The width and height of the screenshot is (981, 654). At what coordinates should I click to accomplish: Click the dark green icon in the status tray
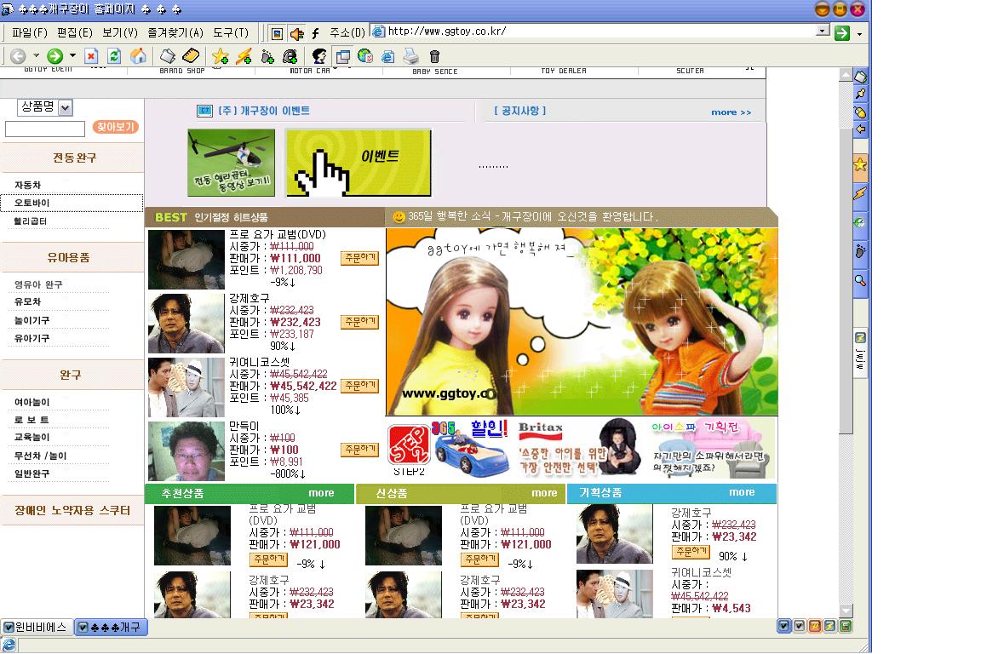pos(846,626)
